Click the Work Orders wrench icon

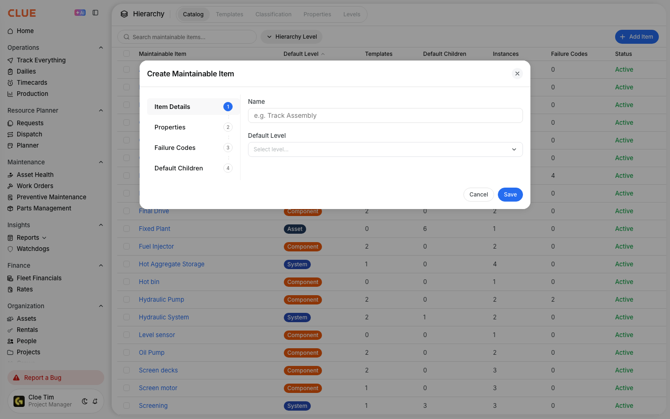click(x=10, y=186)
